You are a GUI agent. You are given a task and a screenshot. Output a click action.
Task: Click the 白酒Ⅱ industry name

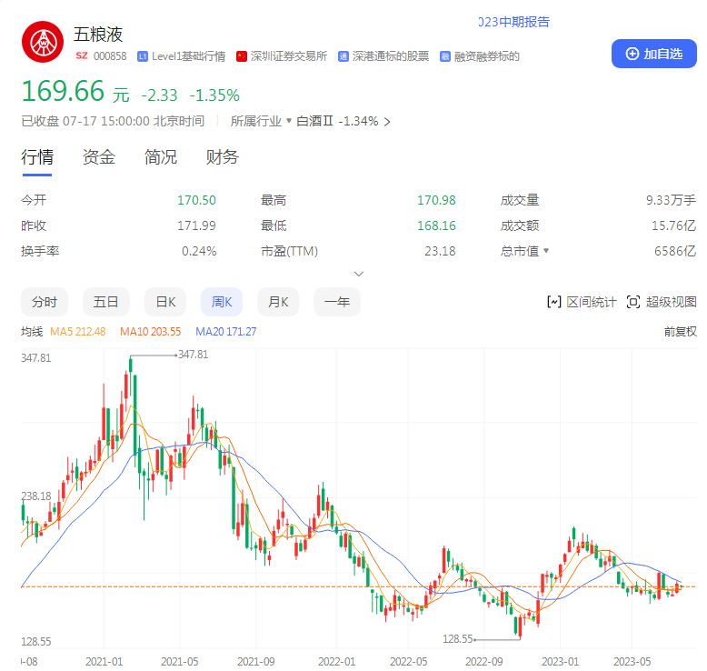[x=314, y=122]
